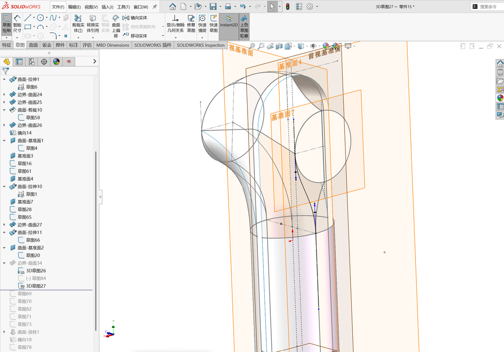Toggle Quick Snaps (快速捕捉) button
Viewport: 504px width, 352px height.
(202, 24)
